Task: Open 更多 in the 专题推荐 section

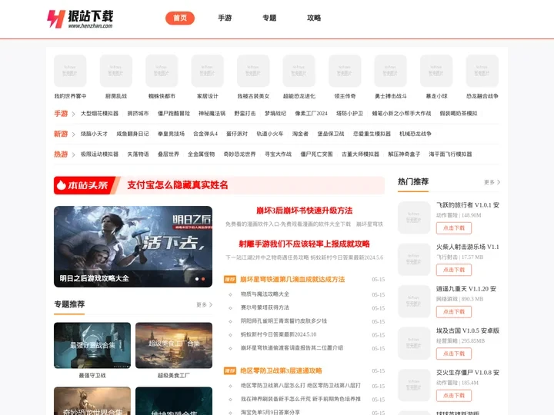Action: (x=204, y=304)
